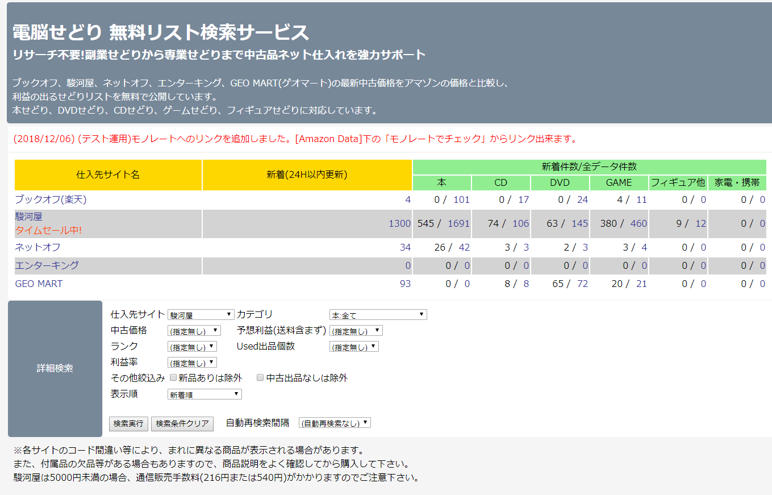Click 駿河屋 new arrivals count 1300
The image size is (772, 495).
pyautogui.click(x=399, y=223)
